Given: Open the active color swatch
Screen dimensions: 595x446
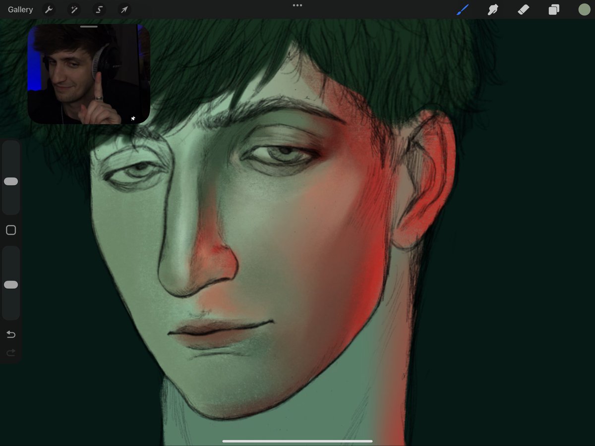Looking at the screenshot, I should point(584,9).
